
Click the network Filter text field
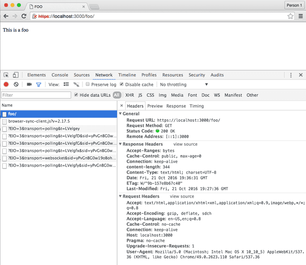(x=36, y=95)
